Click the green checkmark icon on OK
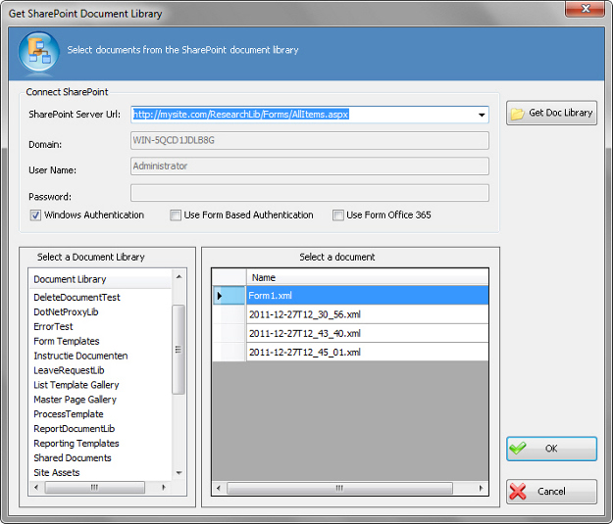The image size is (613, 524). [x=518, y=449]
